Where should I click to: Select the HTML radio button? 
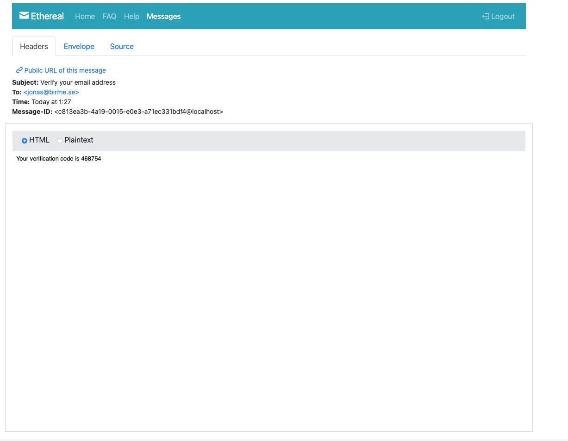tap(25, 141)
